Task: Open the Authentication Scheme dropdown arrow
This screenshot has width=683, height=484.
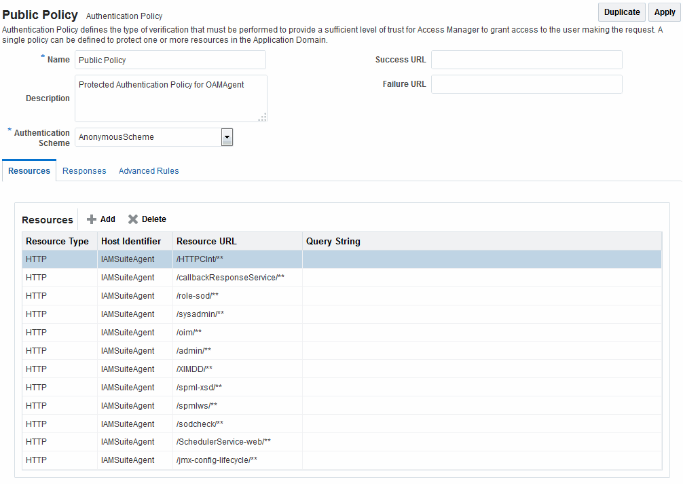Action: pyautogui.click(x=227, y=137)
